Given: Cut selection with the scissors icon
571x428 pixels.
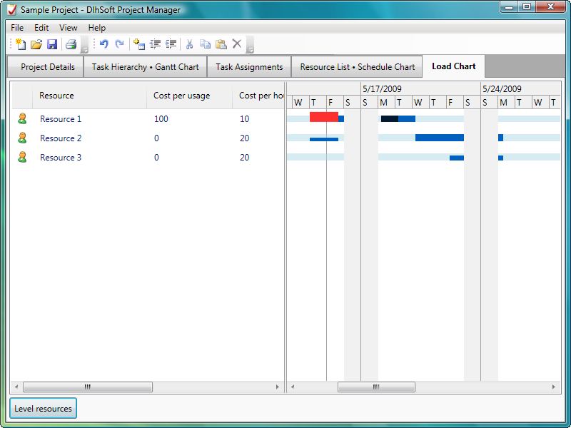Looking at the screenshot, I should pyautogui.click(x=189, y=44).
